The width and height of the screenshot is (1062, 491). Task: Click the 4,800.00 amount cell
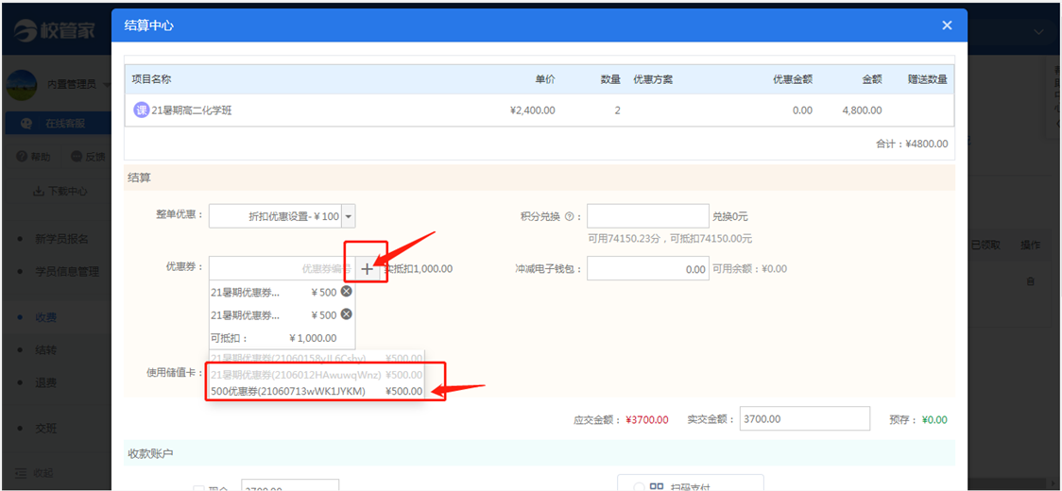[x=863, y=110]
